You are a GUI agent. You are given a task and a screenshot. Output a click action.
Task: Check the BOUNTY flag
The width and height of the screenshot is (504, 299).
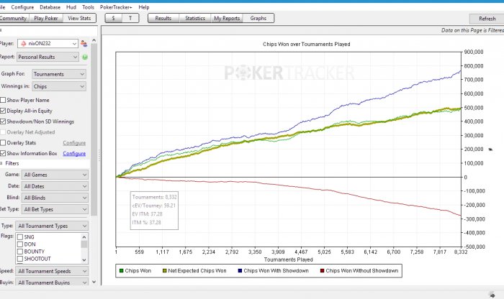click(x=20, y=252)
